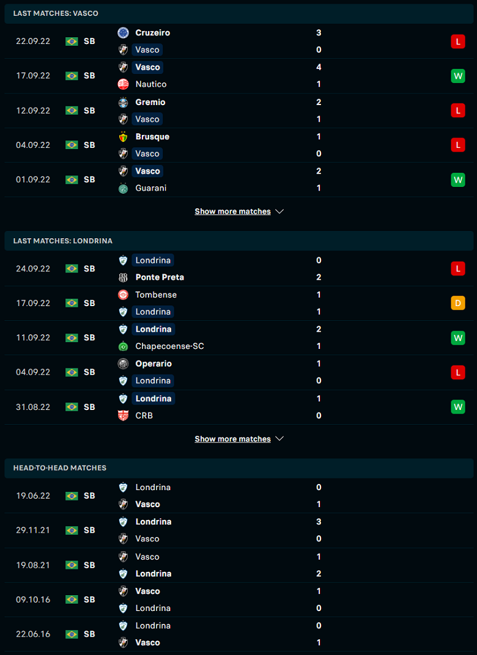Click the red L badge for Operario match
Viewport: 477px width, 655px height.
click(x=458, y=372)
